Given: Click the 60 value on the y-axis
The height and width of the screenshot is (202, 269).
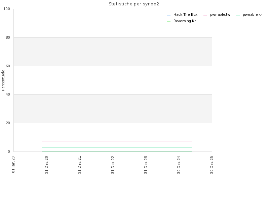Looking at the screenshot, I should [8, 66].
